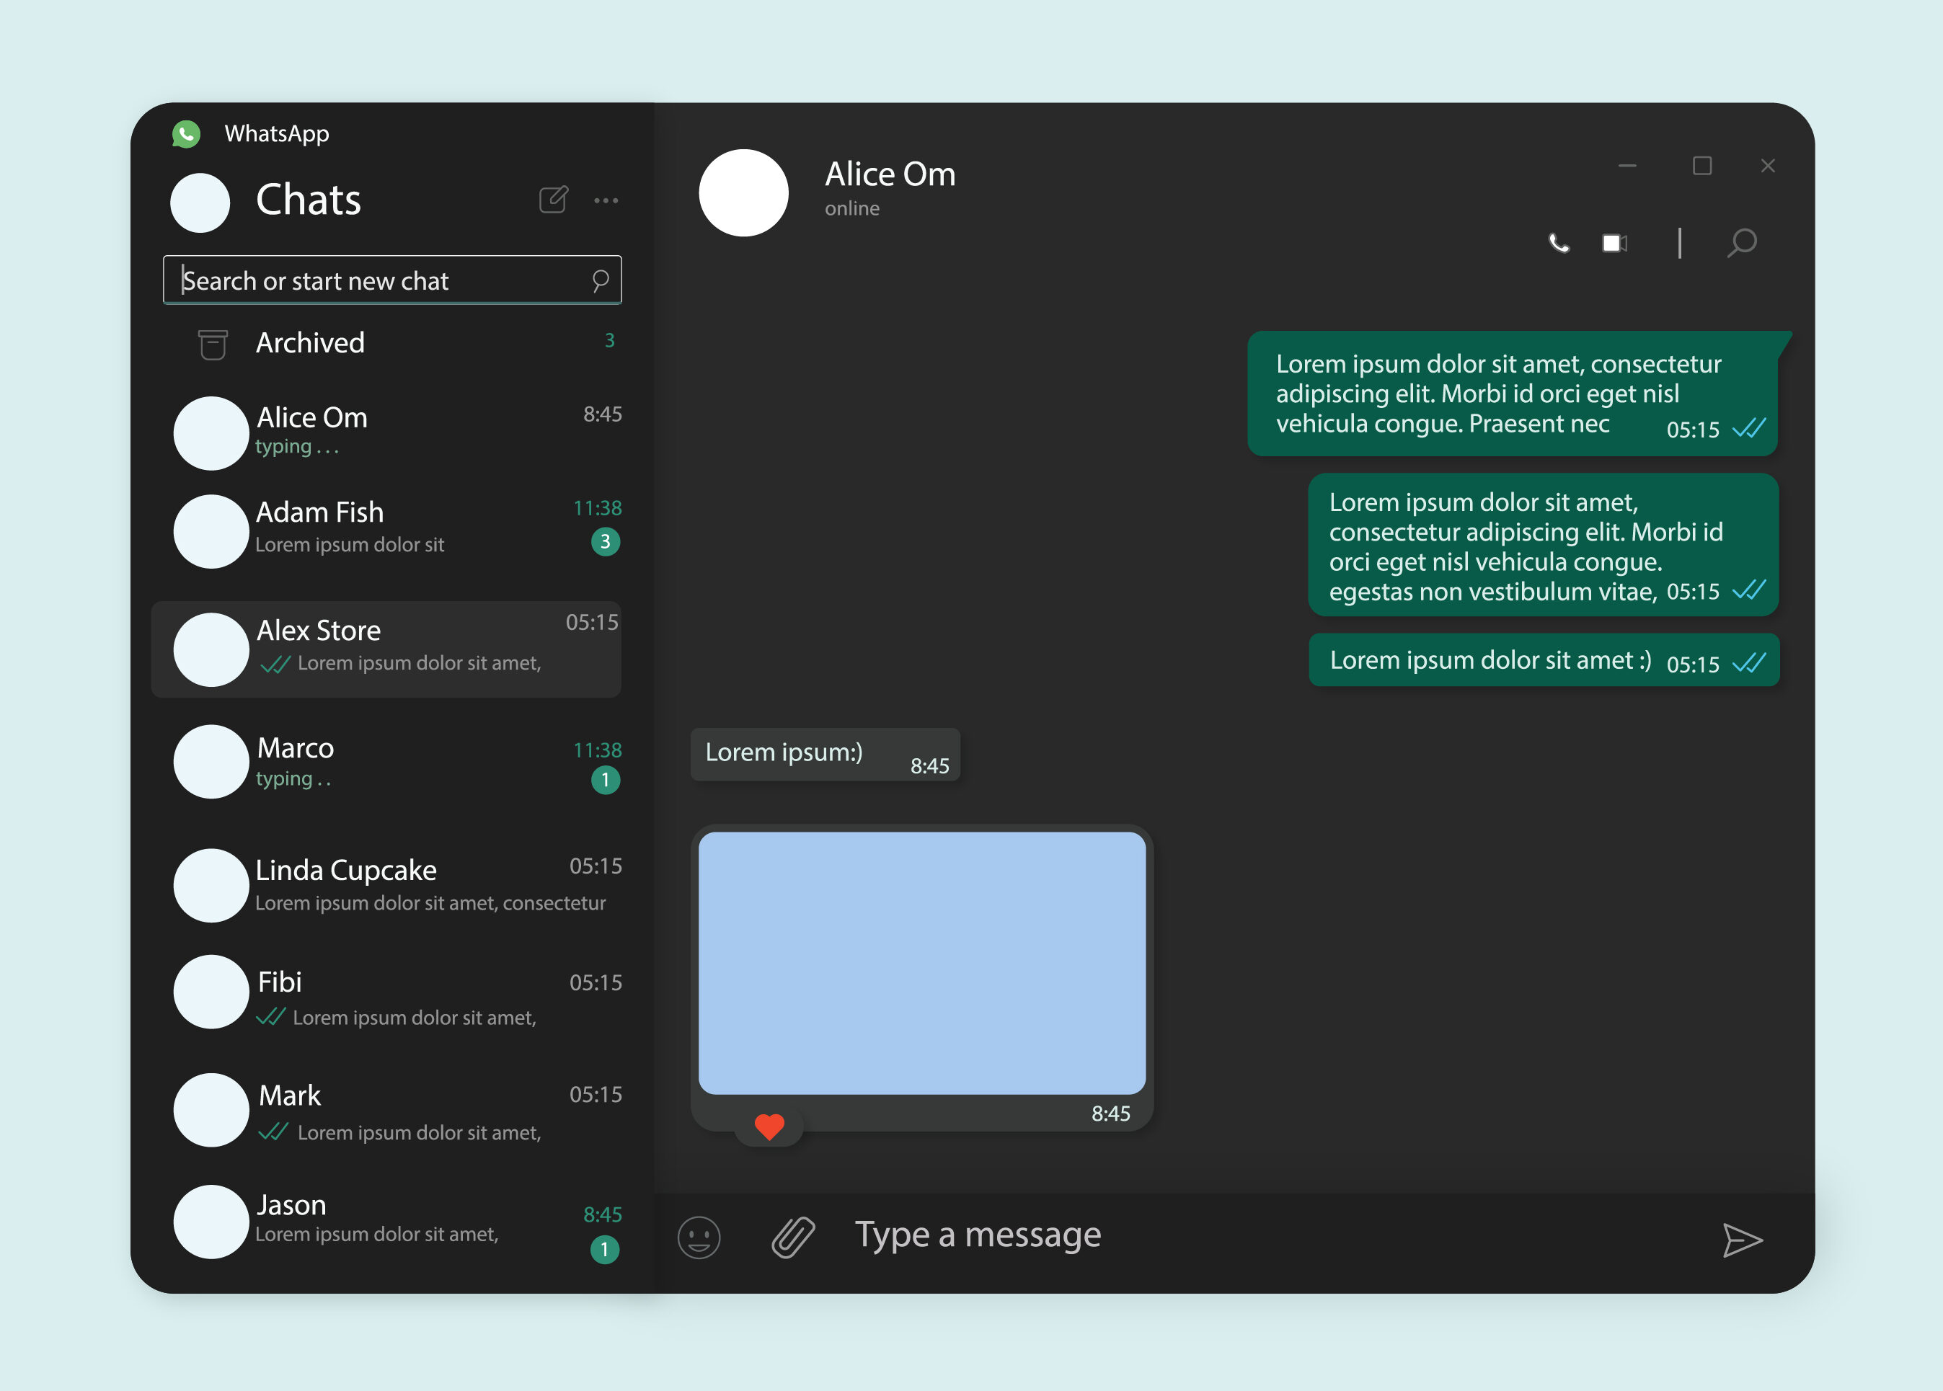
Task: Minimize the WhatsApp window
Action: [1628, 166]
